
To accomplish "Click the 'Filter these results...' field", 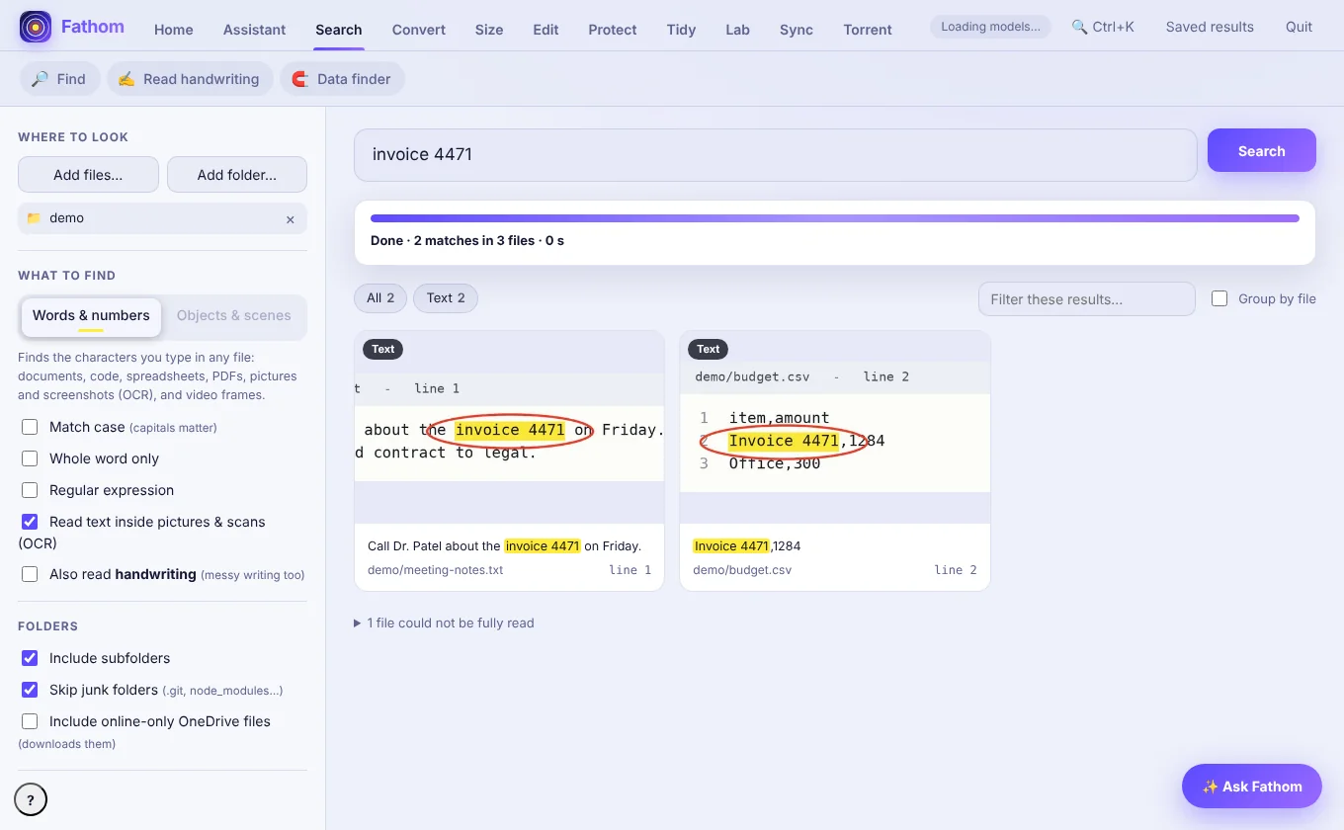I will click(x=1087, y=299).
